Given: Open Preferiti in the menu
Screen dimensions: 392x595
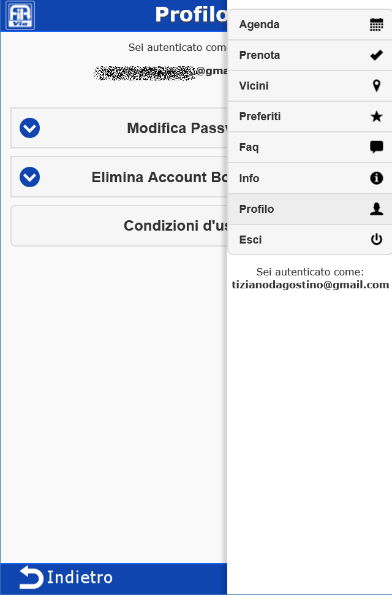Looking at the screenshot, I should 260,117.
